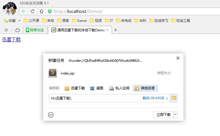Reload the page with the refresh icon
This screenshot has height=136, width=220.
click(32, 12)
